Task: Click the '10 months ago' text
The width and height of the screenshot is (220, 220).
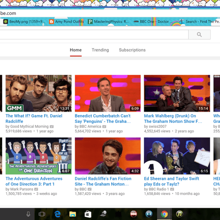Action: (x=187, y=194)
